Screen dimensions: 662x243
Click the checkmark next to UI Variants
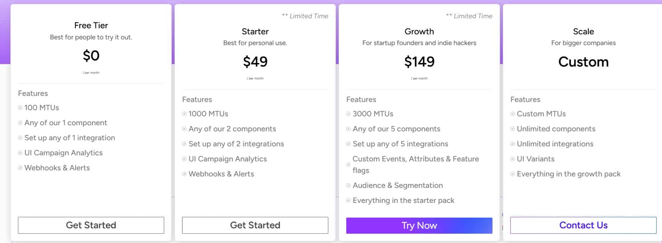(513, 159)
